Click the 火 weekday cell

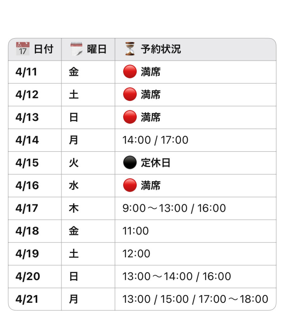88,163
